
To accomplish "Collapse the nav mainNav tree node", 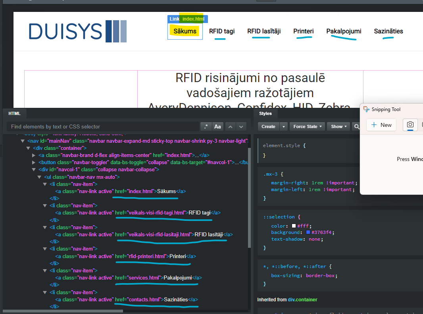I will click(23, 141).
